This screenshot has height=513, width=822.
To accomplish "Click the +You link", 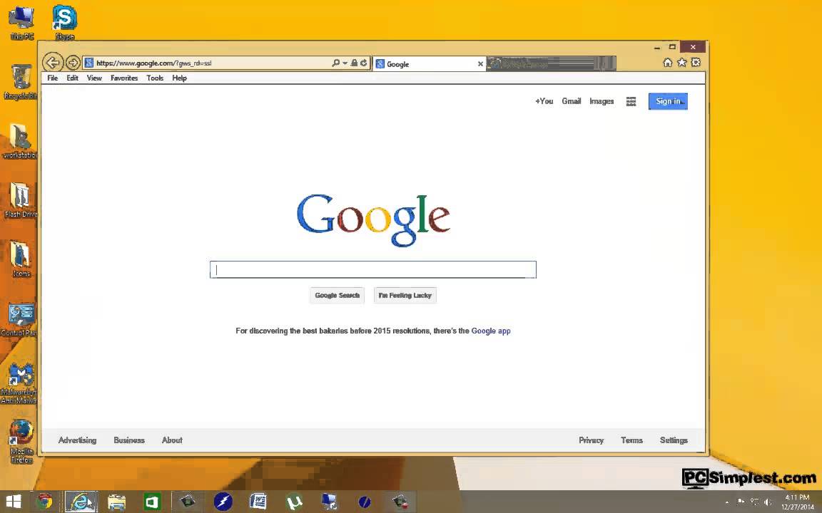I will [544, 101].
